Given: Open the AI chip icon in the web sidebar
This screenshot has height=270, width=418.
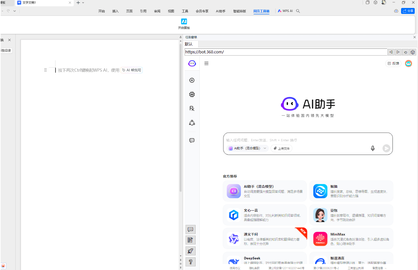Looking at the screenshot, I should click(192, 95).
